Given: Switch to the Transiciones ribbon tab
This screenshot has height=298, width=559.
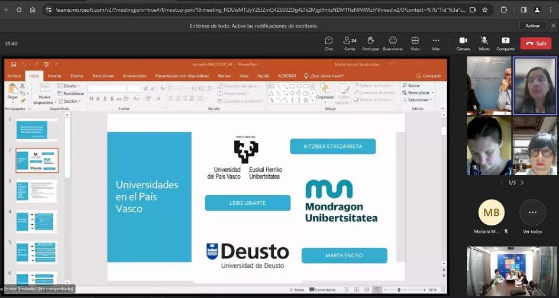Looking at the screenshot, I should point(103,76).
